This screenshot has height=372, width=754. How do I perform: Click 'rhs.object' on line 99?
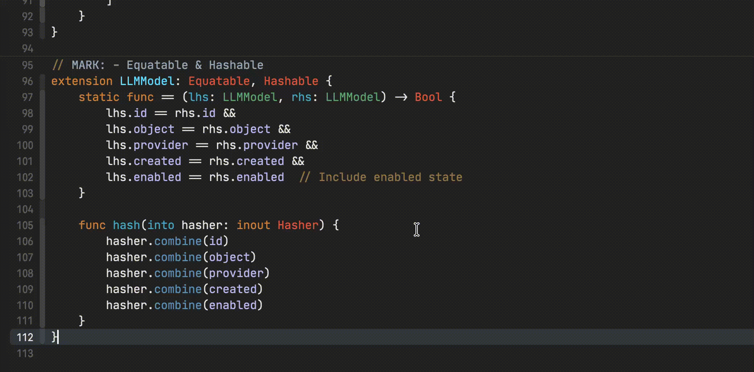tap(236, 129)
